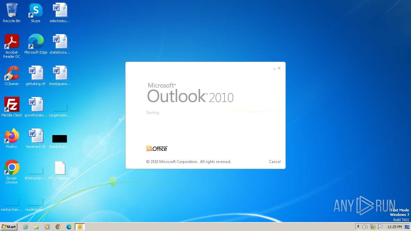Open the growthstate... document
This screenshot has height=231, width=411.
(x=36, y=107)
